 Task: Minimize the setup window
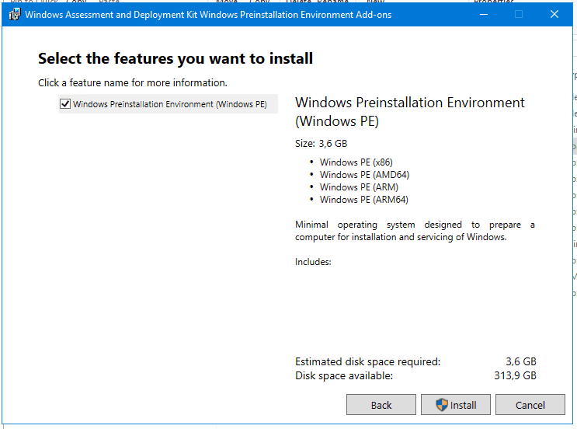tap(483, 15)
